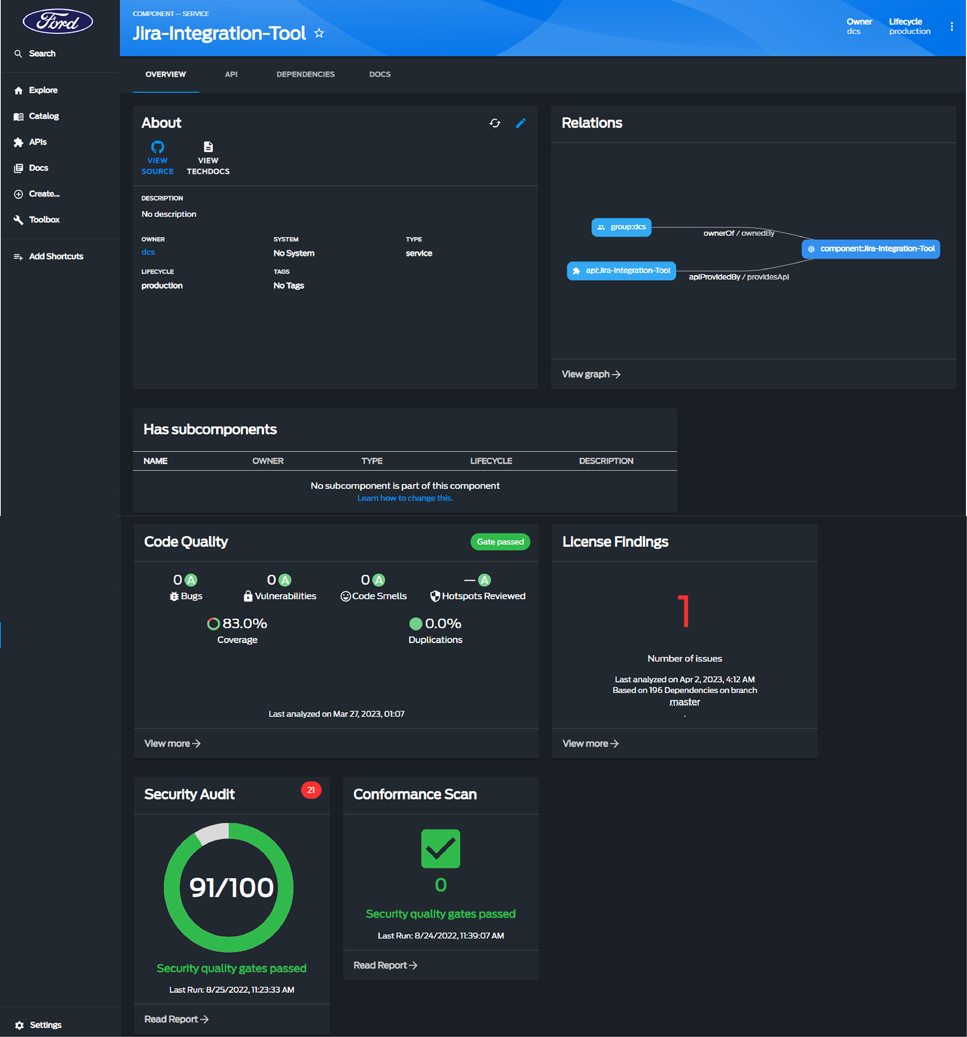This screenshot has width=967, height=1037.
Task: Open the Docs tab
Action: pos(380,75)
